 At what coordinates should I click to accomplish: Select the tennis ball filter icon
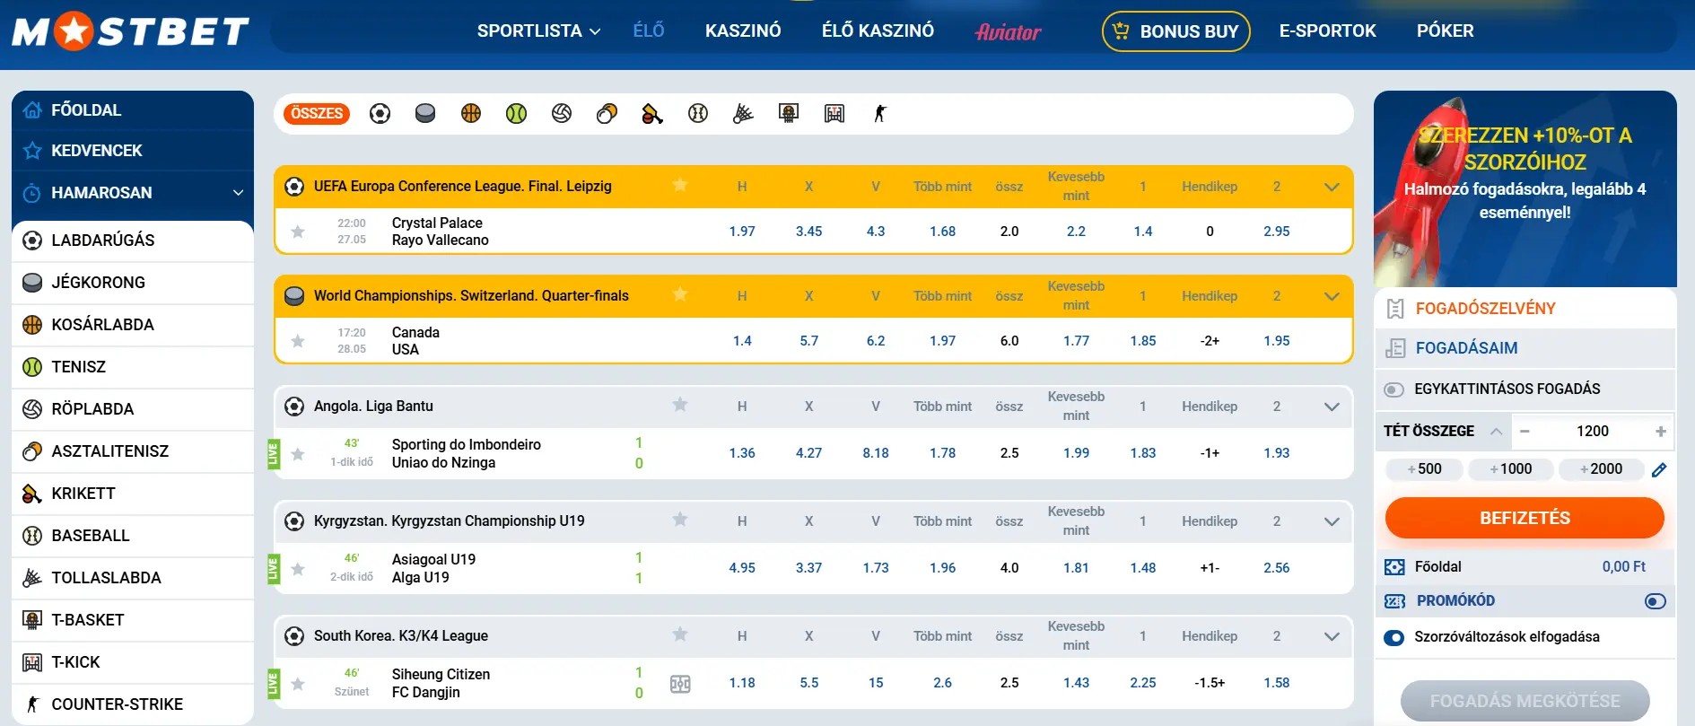coord(516,114)
